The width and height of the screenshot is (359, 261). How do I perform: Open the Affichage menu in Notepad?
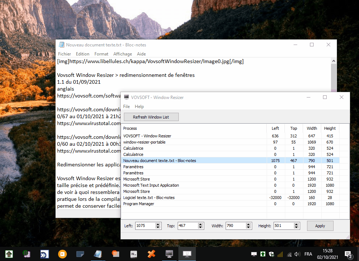coord(122,54)
